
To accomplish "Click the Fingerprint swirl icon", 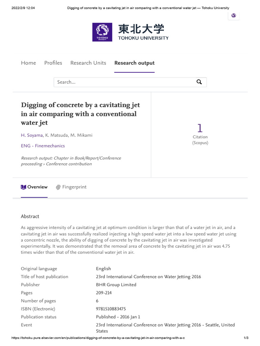I will coord(58,187).
